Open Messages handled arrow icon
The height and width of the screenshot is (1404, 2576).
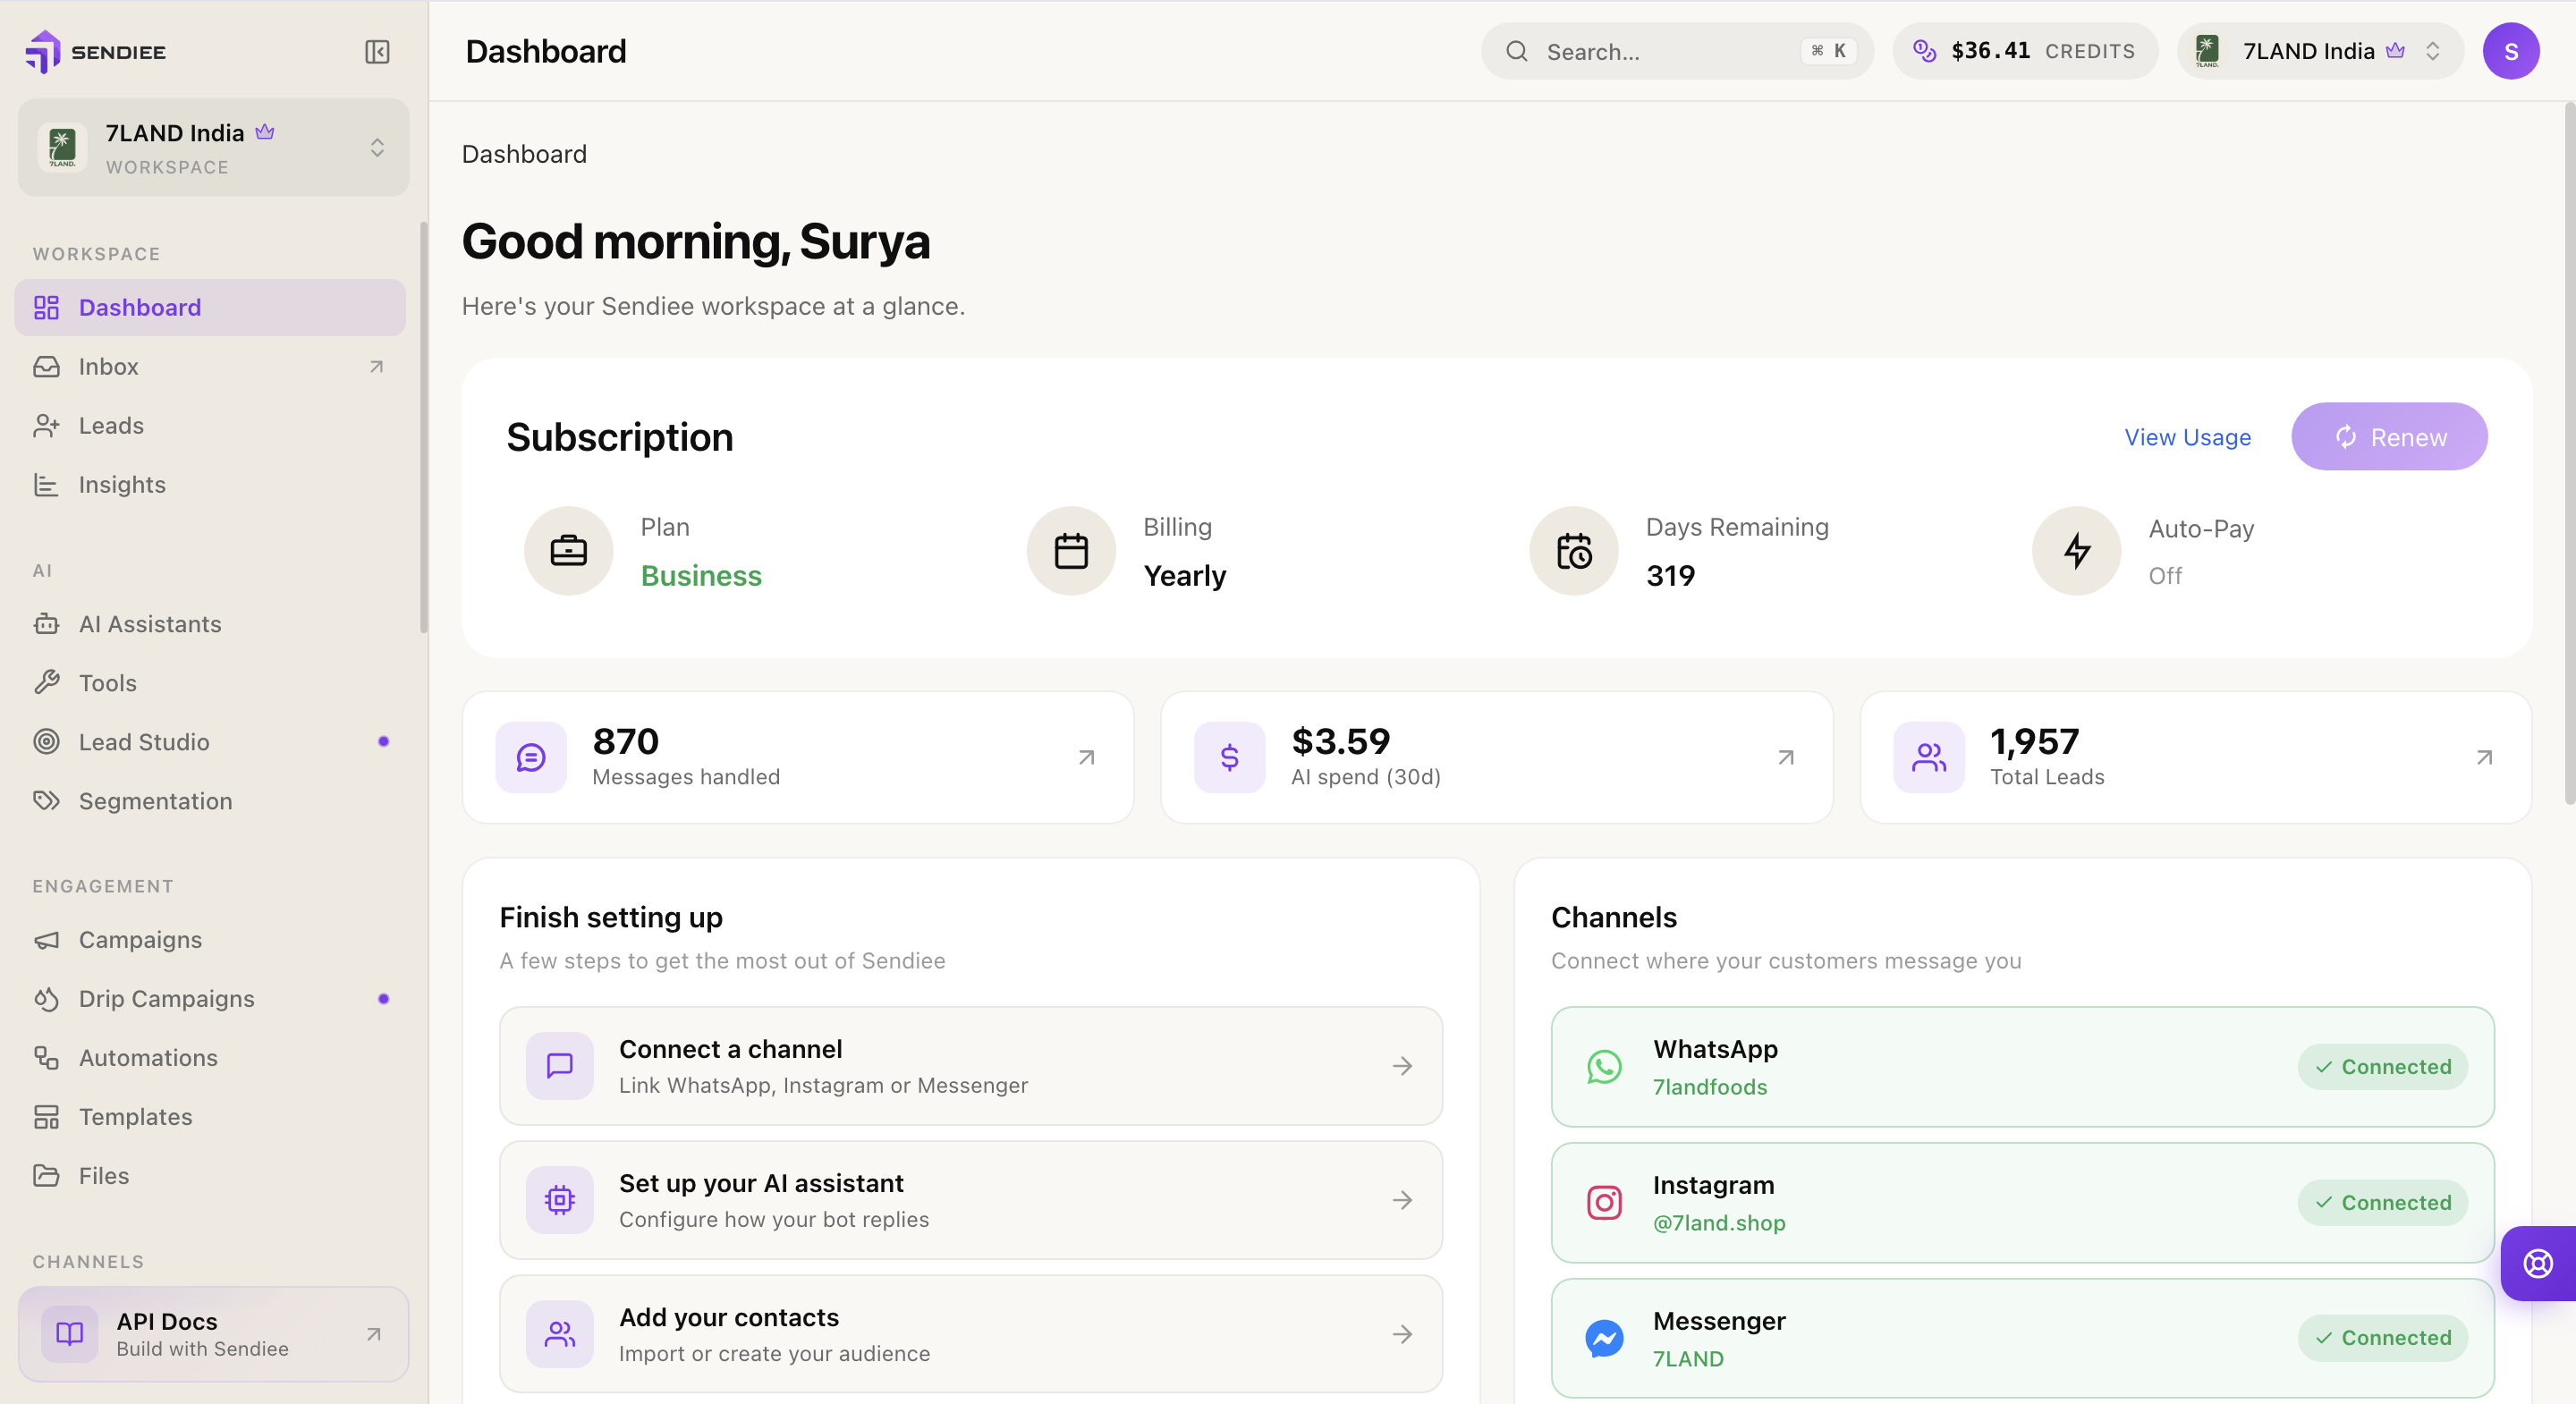pos(1087,758)
